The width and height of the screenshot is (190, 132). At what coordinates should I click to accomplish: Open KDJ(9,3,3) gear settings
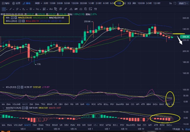(x=18, y=87)
